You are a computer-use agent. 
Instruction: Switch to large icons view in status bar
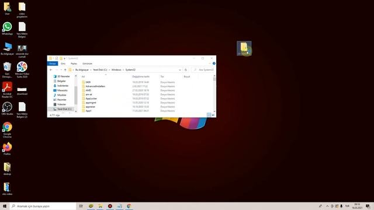[213, 115]
